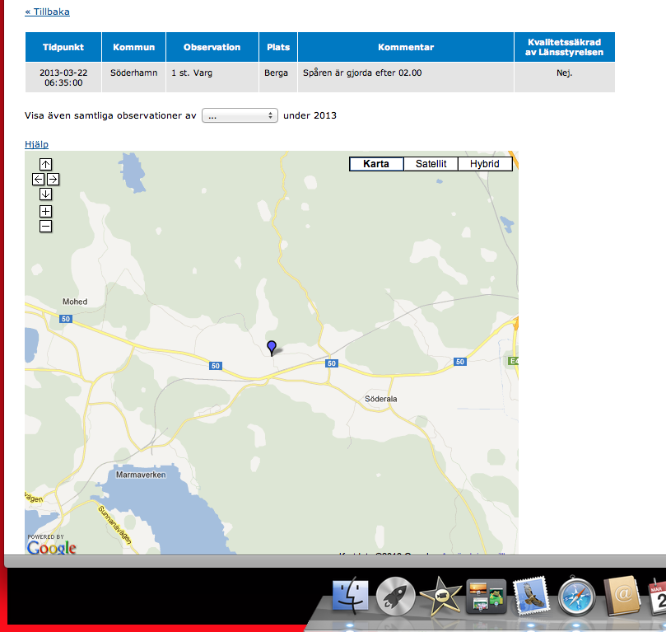Switch map to Karta view
The height and width of the screenshot is (632, 666).
click(376, 164)
